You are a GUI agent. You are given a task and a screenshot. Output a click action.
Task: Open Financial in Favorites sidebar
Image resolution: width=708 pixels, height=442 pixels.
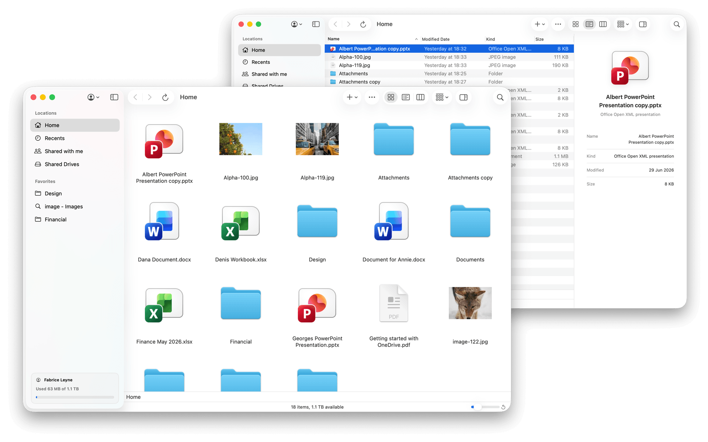point(75,220)
